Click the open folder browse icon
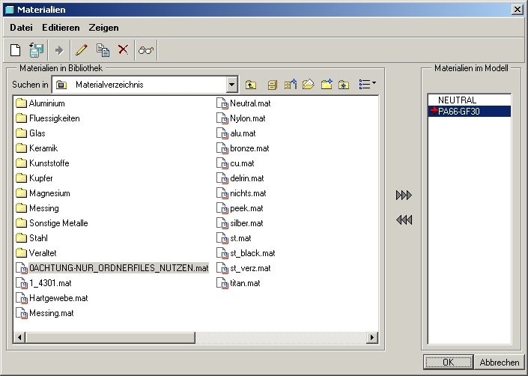528x376 pixels. 308,84
